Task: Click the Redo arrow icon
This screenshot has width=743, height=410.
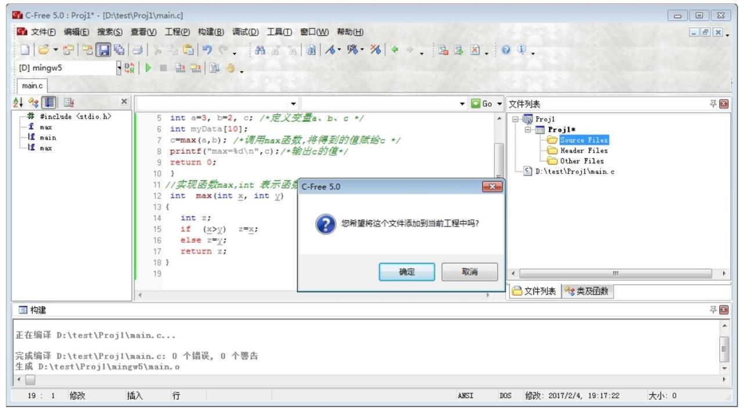Action: (223, 50)
